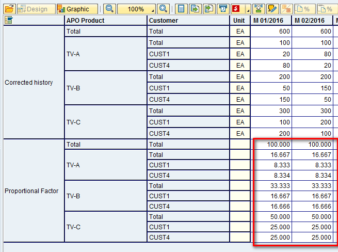Click the blue icon left of the red icon
The image size is (338, 252).
tap(223, 9)
